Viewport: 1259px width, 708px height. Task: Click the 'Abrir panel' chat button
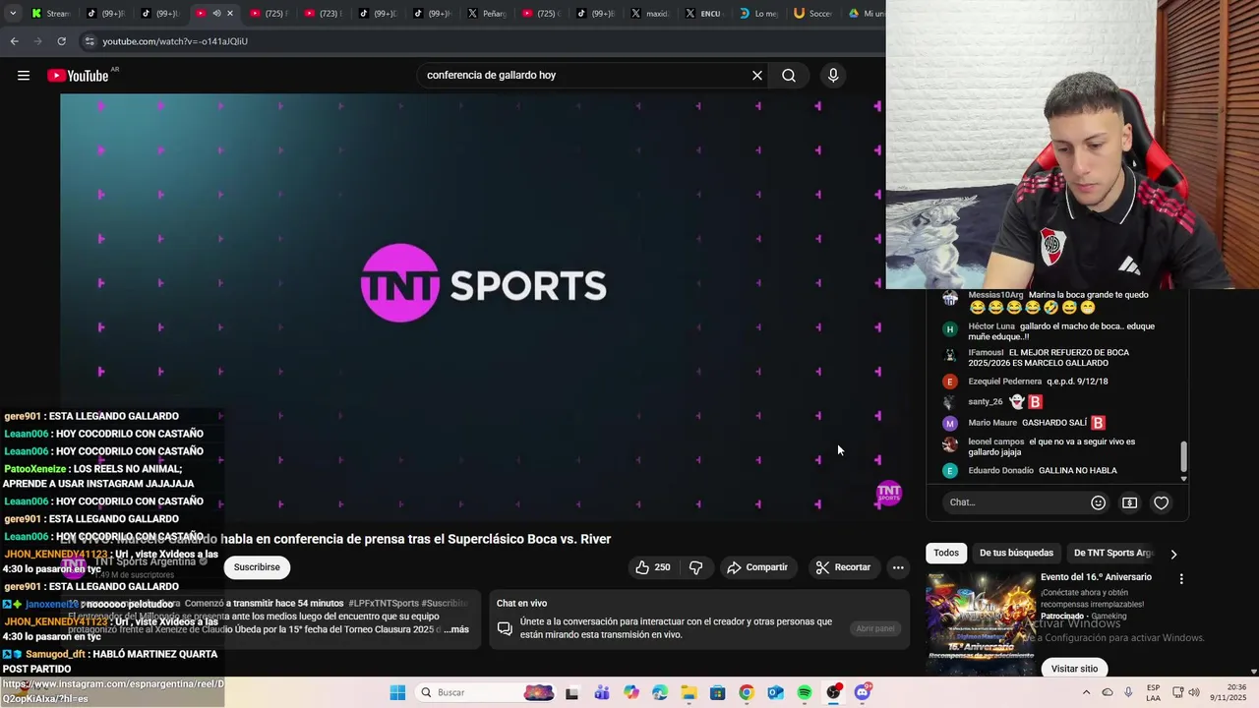click(875, 628)
